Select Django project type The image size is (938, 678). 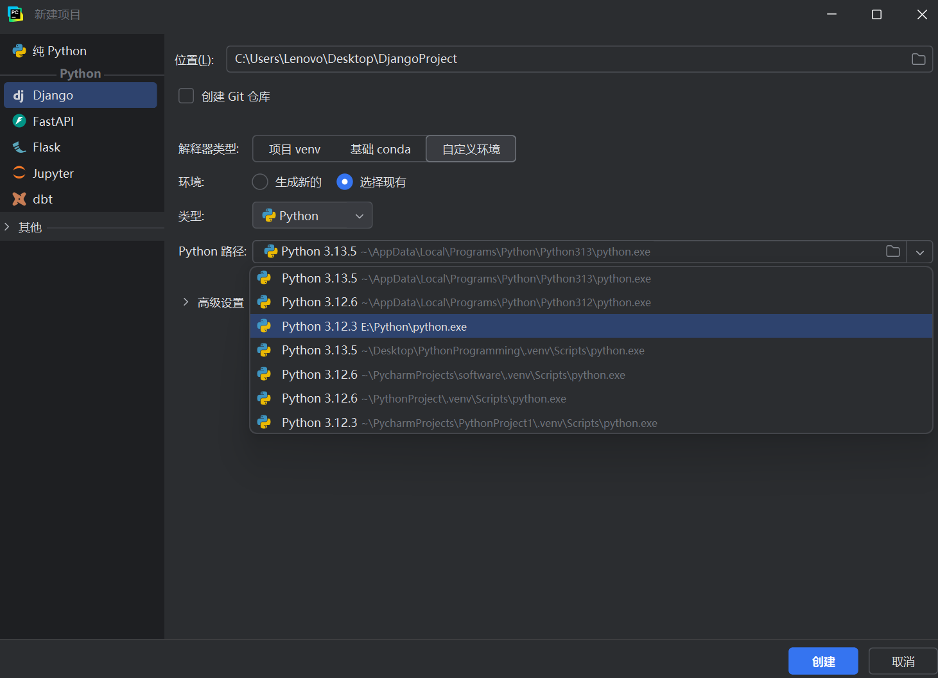click(80, 95)
